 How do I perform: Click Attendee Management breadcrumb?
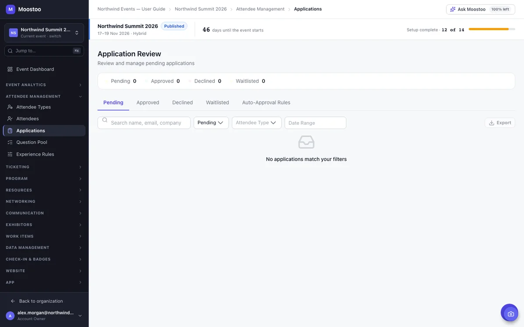pyautogui.click(x=260, y=9)
